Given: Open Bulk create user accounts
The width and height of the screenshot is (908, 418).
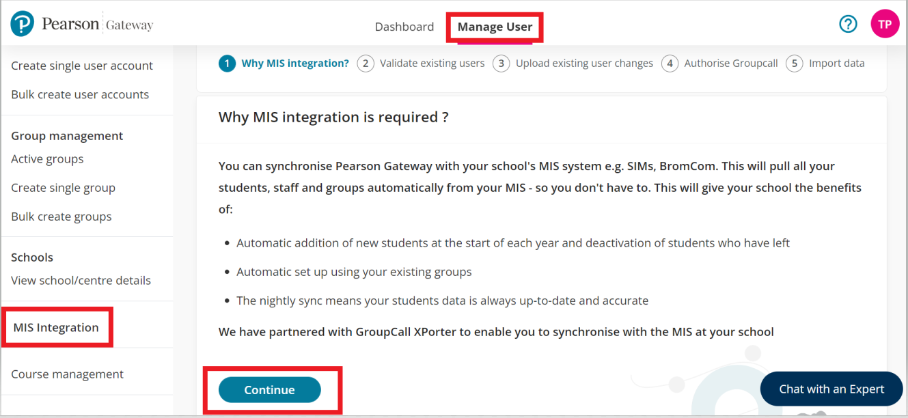Looking at the screenshot, I should pyautogui.click(x=80, y=94).
